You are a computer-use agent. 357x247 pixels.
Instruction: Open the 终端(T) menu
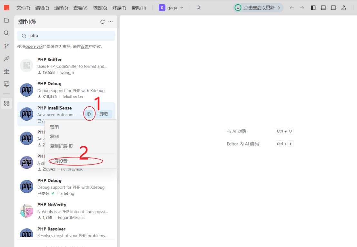(119, 8)
